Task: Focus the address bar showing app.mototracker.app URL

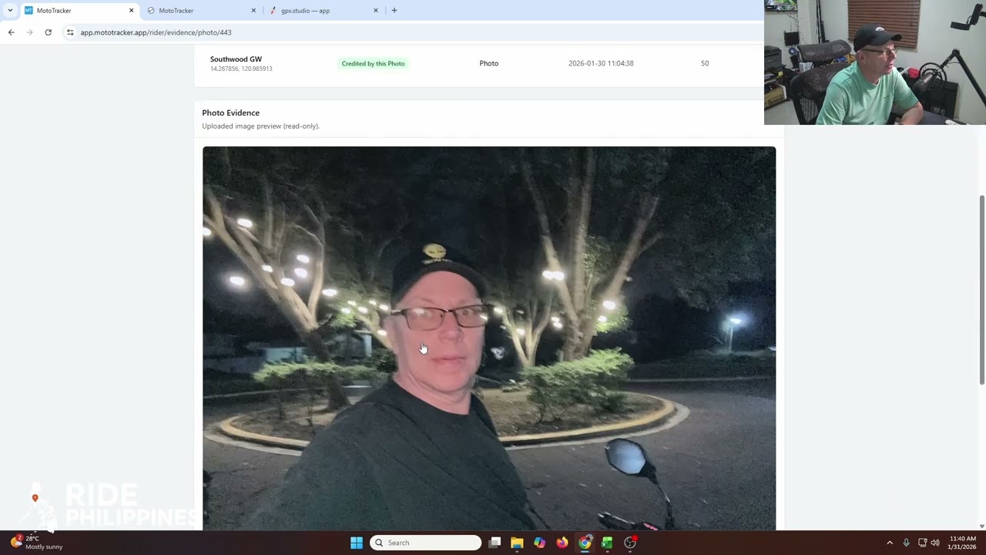Action: [416, 32]
